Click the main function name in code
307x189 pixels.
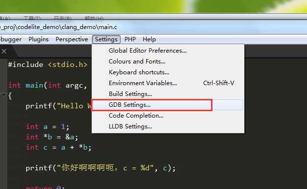(34, 85)
